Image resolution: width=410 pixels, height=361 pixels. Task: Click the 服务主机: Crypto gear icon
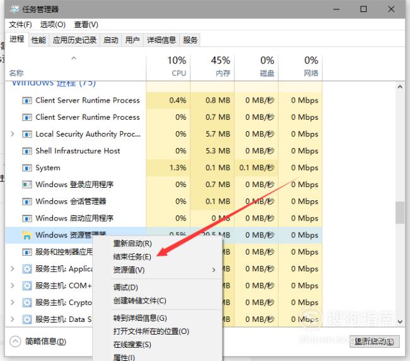tap(27, 302)
